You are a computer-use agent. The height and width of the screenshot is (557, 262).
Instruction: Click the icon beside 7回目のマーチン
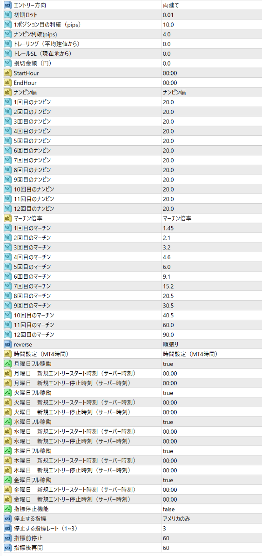click(x=8, y=286)
